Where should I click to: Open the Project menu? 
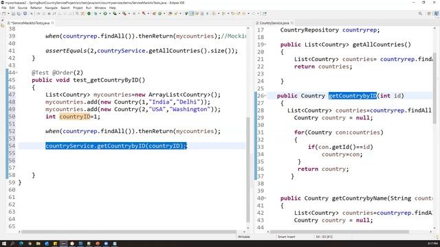click(x=78, y=8)
